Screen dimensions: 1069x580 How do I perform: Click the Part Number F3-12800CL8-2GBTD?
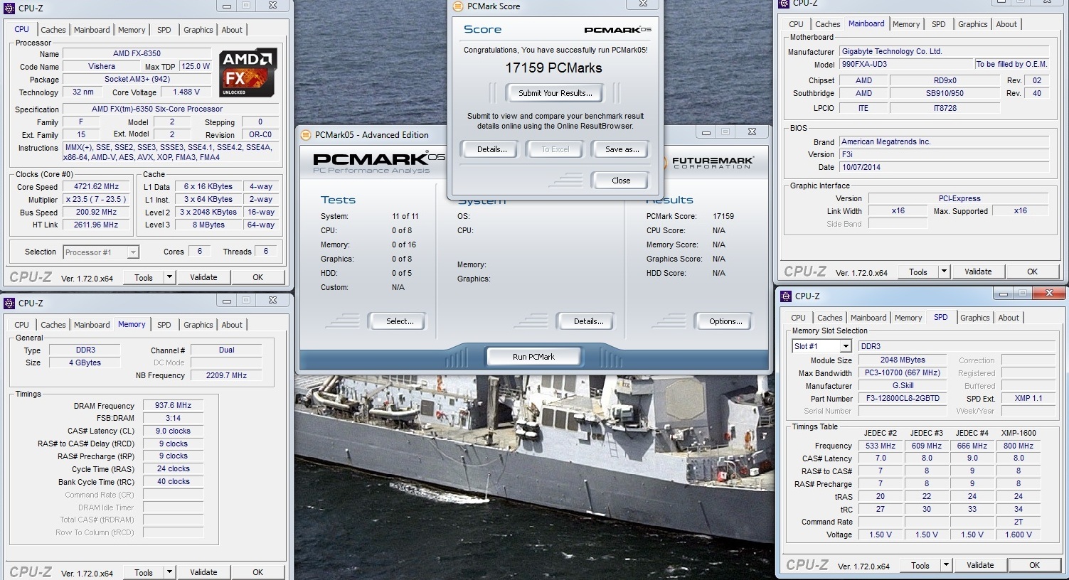coord(903,398)
